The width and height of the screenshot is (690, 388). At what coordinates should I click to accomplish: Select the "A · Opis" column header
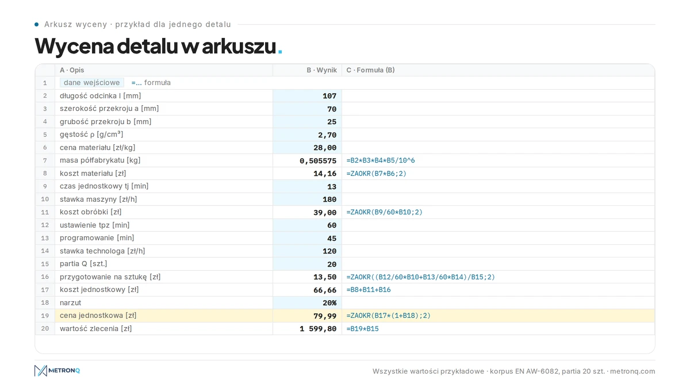[x=164, y=70]
